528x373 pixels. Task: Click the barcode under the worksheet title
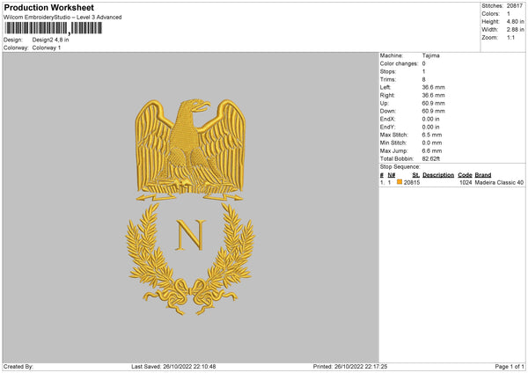[53, 28]
